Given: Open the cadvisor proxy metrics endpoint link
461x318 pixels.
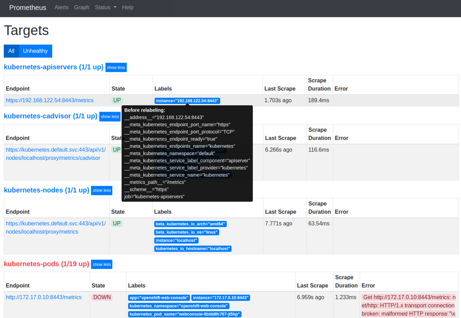Looking at the screenshot, I should pyautogui.click(x=56, y=154).
